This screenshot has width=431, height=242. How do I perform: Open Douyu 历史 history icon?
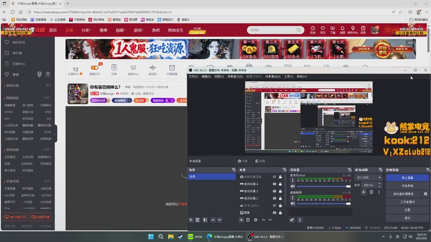(313, 30)
